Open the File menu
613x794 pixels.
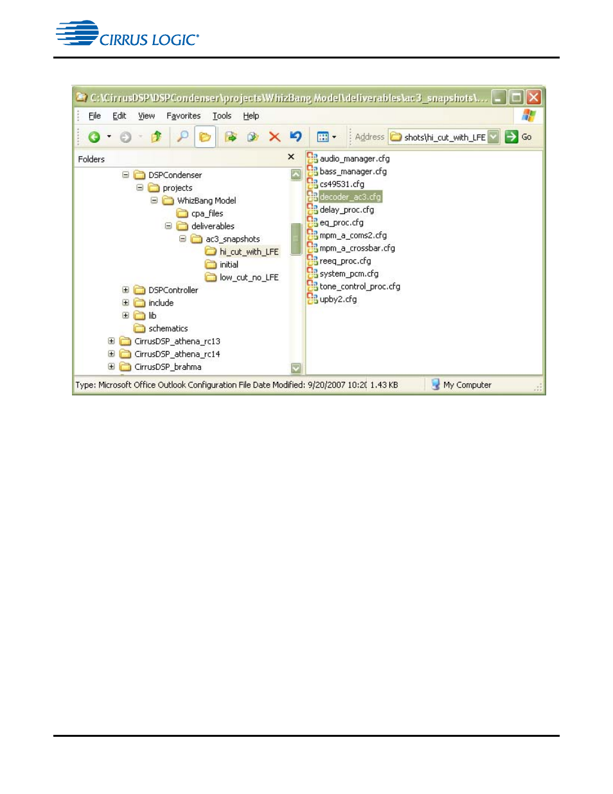coord(94,116)
